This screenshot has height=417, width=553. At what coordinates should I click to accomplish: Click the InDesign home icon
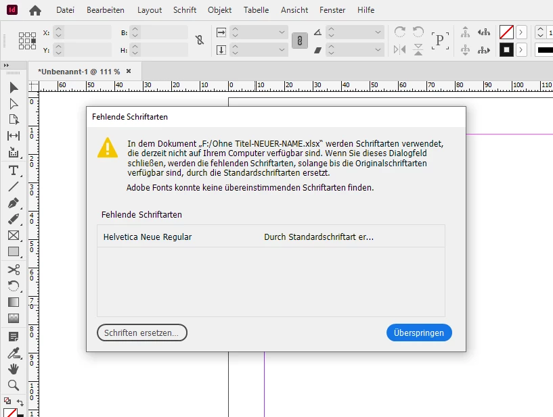[x=35, y=10]
